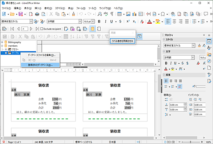Toggle formatting marks pilcrow icon
213x144 pixels.
click(112, 14)
